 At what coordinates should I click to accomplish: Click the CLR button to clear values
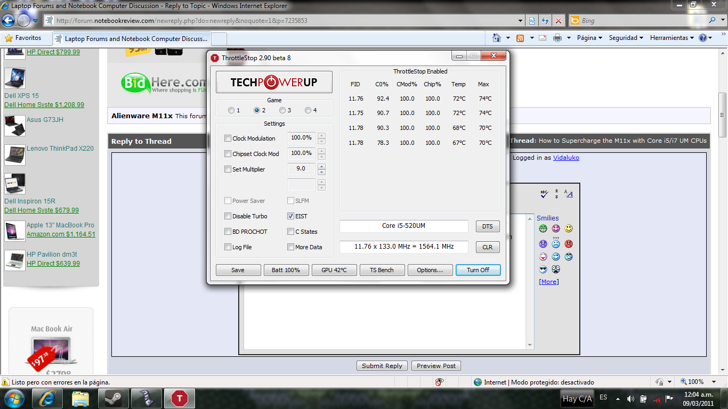[488, 247]
